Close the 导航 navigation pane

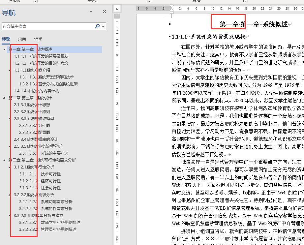click(104, 12)
